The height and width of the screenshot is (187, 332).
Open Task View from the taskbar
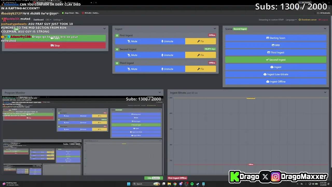pyautogui.click(x=164, y=184)
